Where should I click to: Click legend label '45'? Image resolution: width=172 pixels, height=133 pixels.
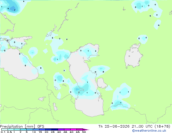pos(78,132)
